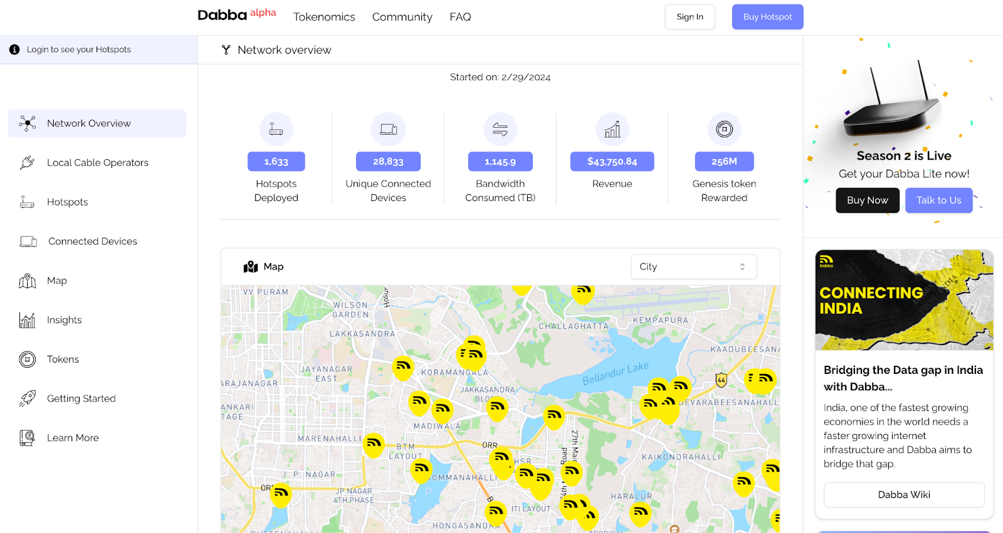Viewport: 1003px width, 533px height.
Task: Click the info icon beside Login notice
Action: (14, 49)
